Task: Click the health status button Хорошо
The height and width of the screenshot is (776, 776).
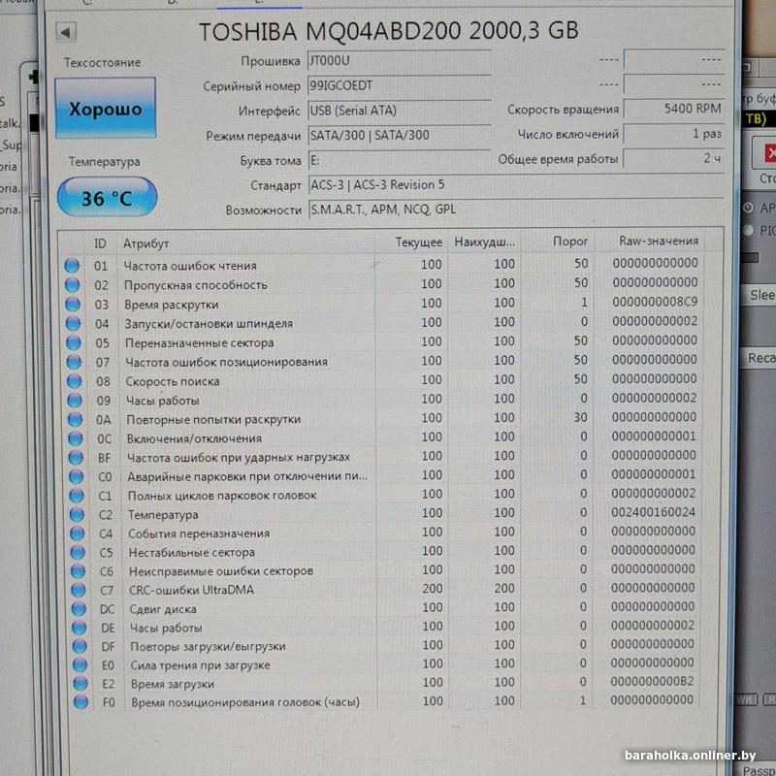Action: coord(106,108)
